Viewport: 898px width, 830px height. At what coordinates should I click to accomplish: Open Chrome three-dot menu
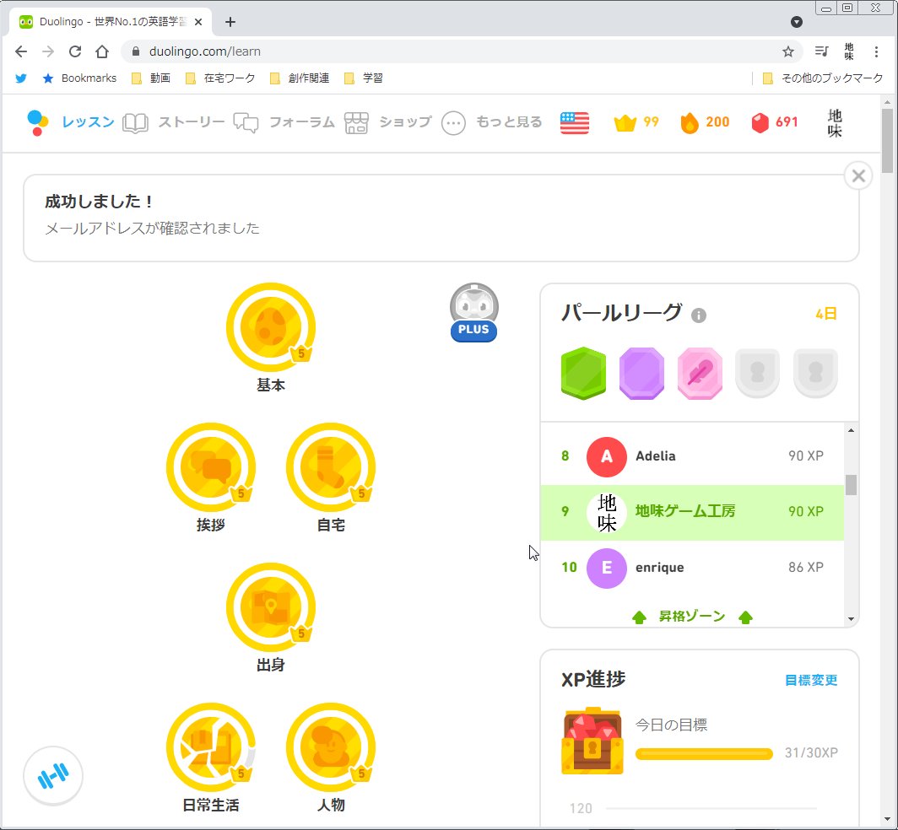[x=876, y=51]
